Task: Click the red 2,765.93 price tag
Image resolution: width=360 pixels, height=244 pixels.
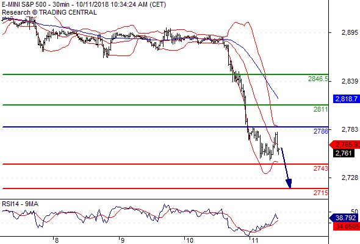Action: point(344,145)
